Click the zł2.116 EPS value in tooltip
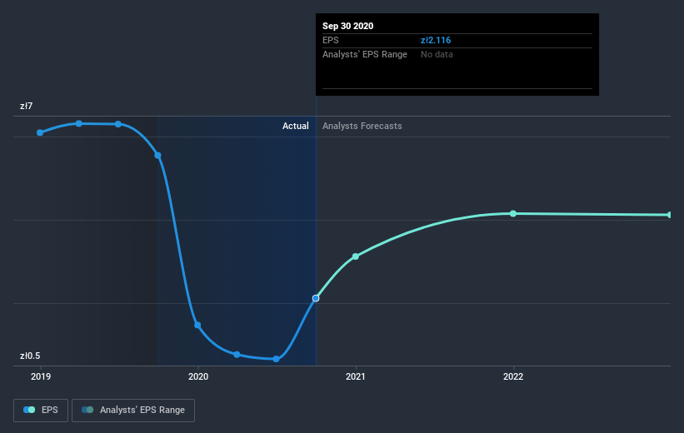Screen dimensions: 684x433 click(436, 40)
